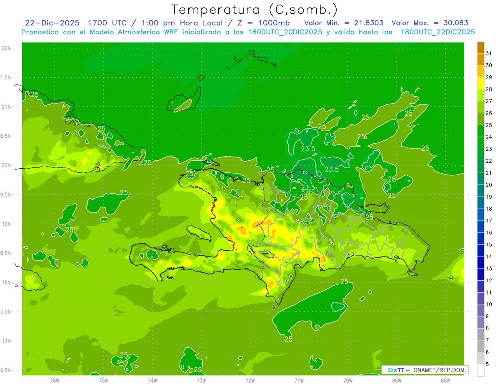The width and height of the screenshot is (500, 386).
Task: Click the '69W' longitude axis label
Action: coord(397,380)
